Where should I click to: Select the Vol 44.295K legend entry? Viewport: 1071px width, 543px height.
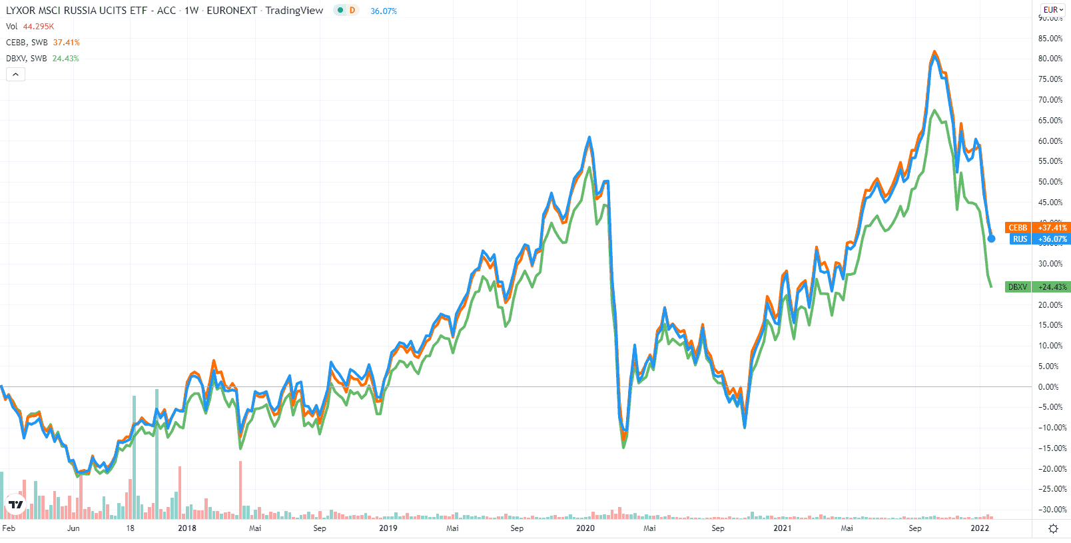coord(30,27)
